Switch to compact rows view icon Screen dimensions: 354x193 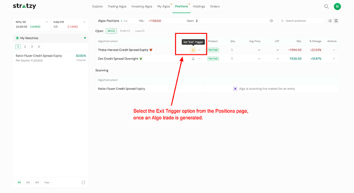[x=336, y=21]
